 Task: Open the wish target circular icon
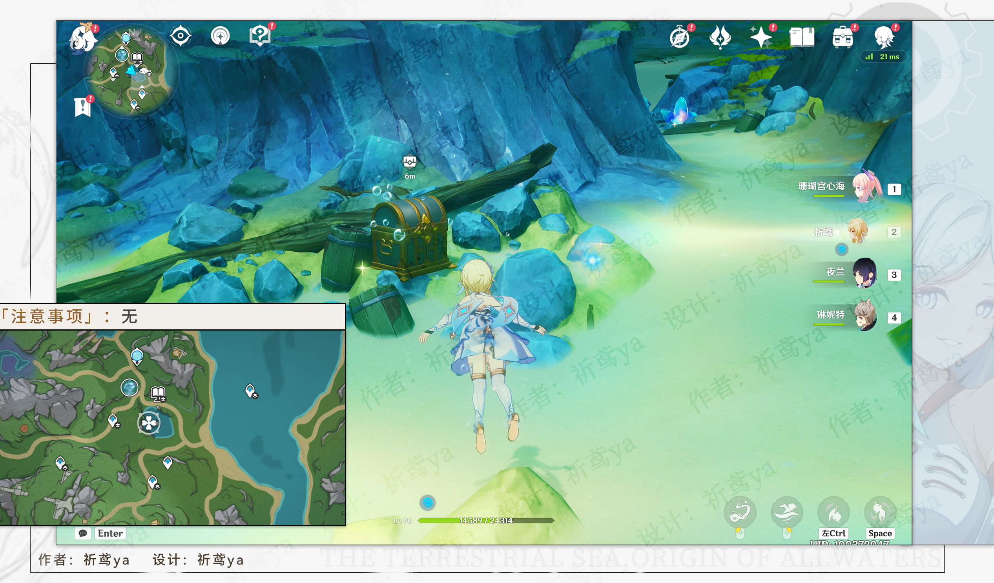coord(220,36)
